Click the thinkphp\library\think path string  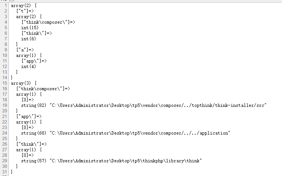[126, 161]
